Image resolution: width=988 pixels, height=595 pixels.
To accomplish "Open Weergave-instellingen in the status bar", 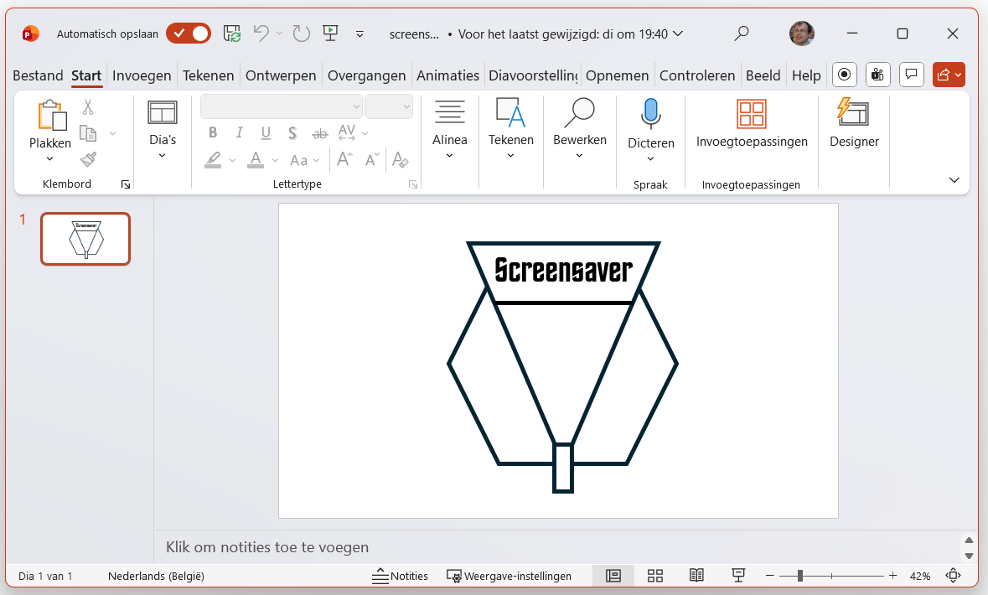I will click(x=511, y=576).
